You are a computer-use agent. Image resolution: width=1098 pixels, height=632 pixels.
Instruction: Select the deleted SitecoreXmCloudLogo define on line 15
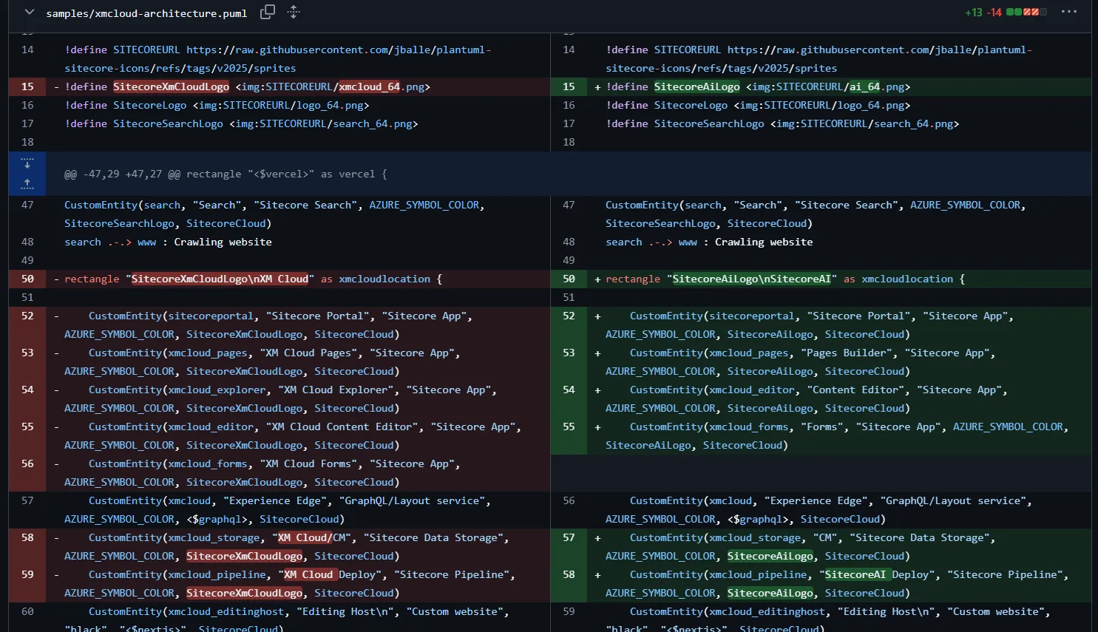point(172,86)
